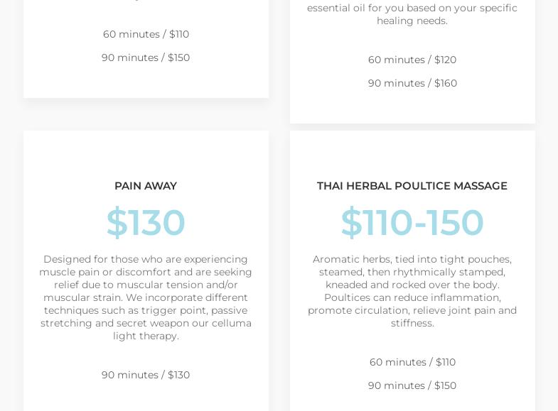Click the essential oil healing needs text
This screenshot has height=411, width=558.
pyautogui.click(x=412, y=14)
